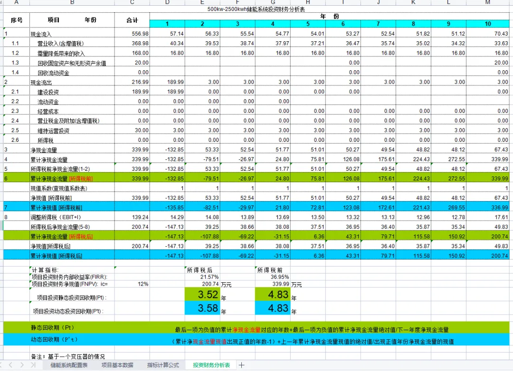The height and width of the screenshot is (371, 513).
Task: Add a new sheet with the plus button
Action: click(241, 365)
